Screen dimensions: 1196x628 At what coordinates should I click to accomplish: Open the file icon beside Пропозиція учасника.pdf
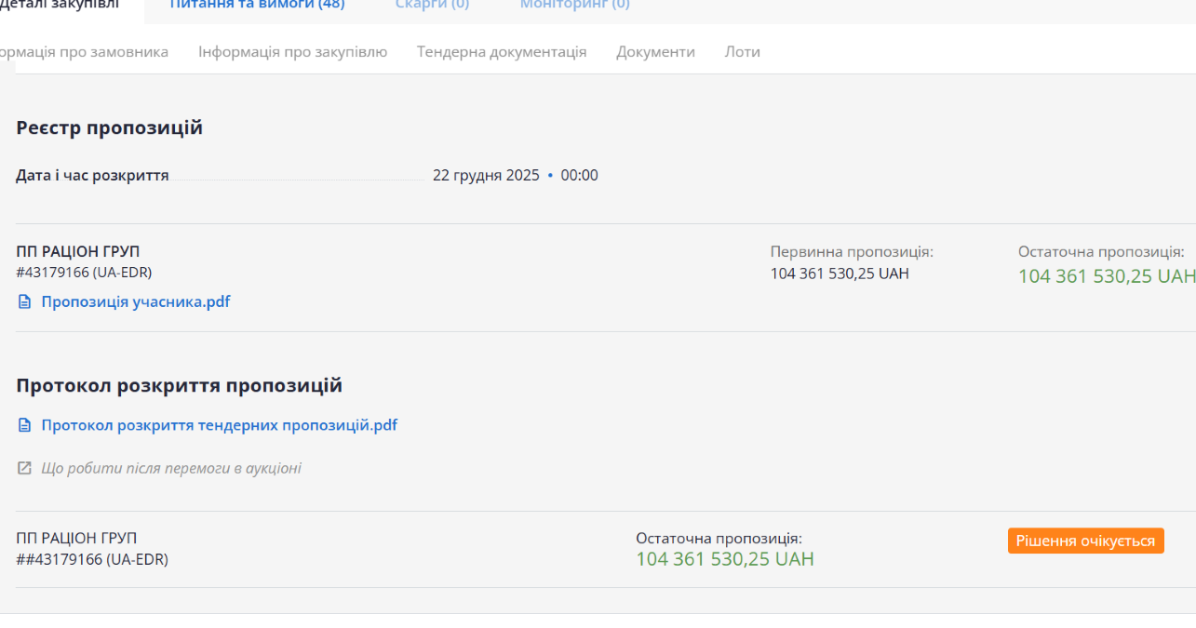click(25, 302)
